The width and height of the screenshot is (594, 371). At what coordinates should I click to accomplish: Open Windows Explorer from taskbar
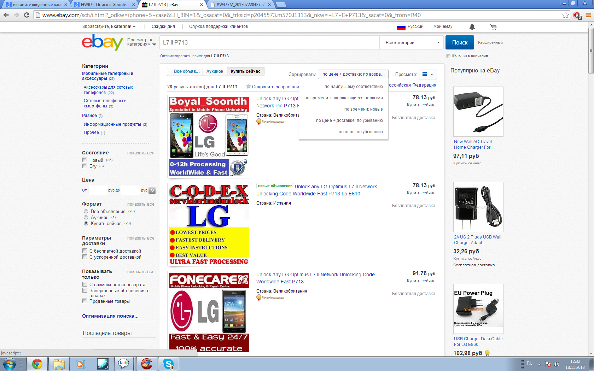pos(59,364)
